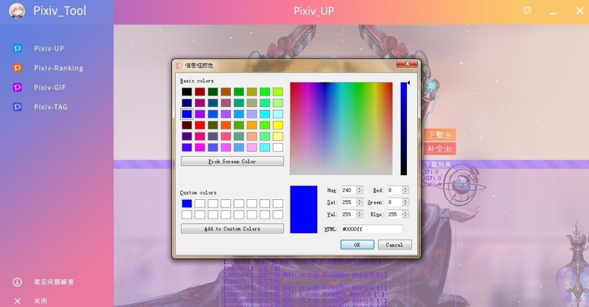589x307 pixels.
Task: Click the blue color preview box
Action: point(304,209)
